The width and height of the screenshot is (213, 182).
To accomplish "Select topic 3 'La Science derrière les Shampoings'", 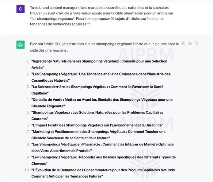I will click(97, 90).
